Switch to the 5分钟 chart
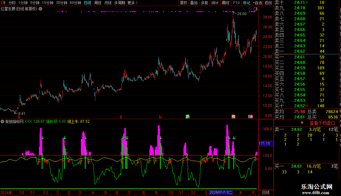This screenshot has height=196, width=341. coord(35,3)
